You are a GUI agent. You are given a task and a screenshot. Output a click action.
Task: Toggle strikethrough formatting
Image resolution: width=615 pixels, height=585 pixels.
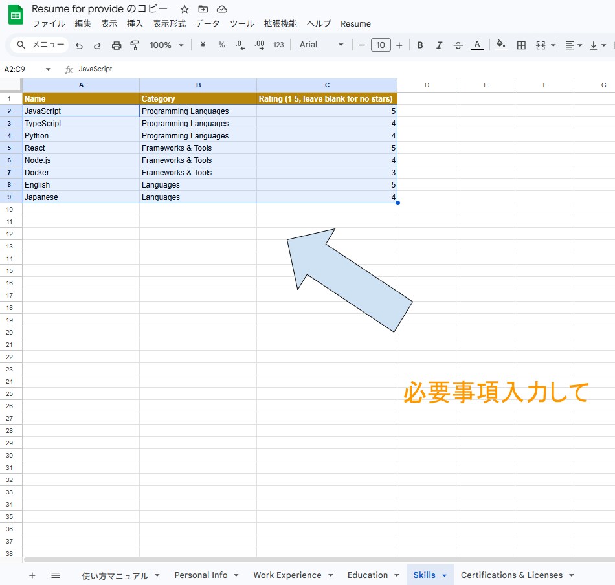458,45
